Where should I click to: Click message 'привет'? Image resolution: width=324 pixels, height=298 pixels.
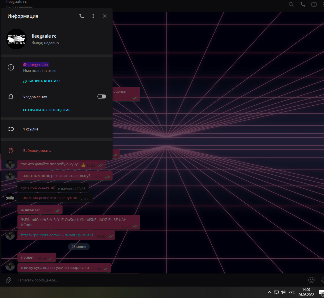[37, 257]
